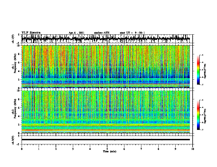Click the "station=ATH" header label
This screenshot has height=167, width=217.
pos(102,33)
